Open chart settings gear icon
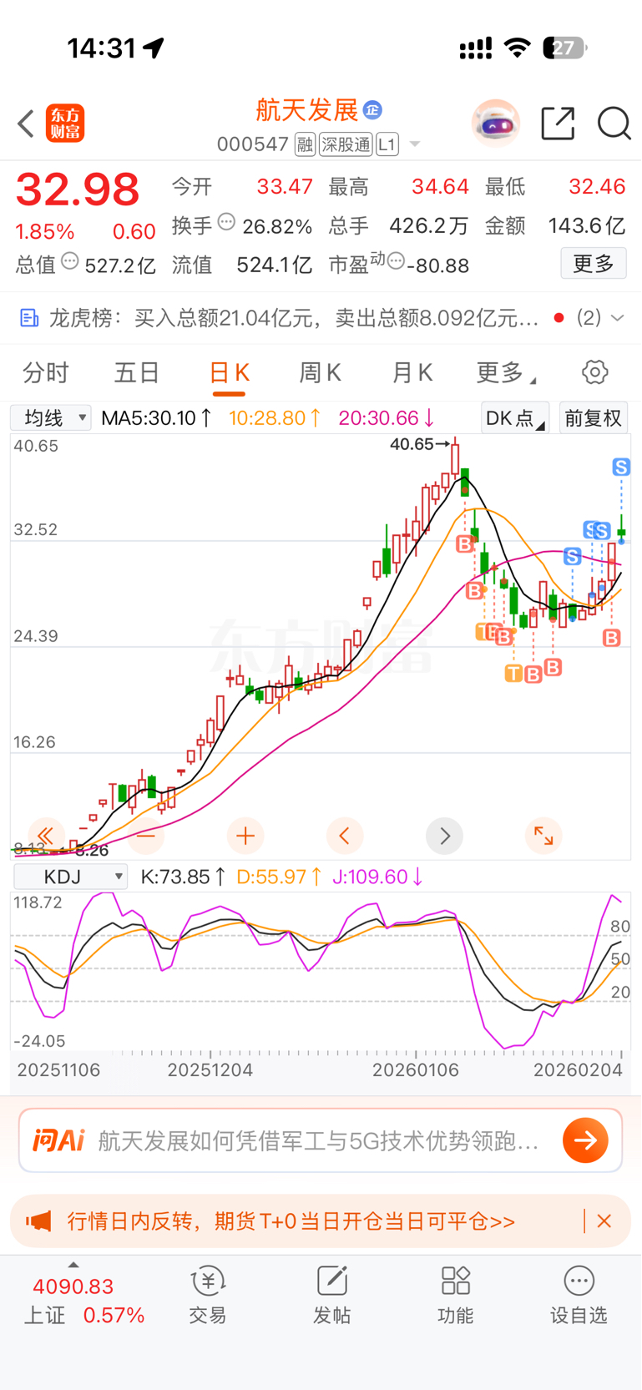This screenshot has height=1390, width=642. (x=594, y=372)
